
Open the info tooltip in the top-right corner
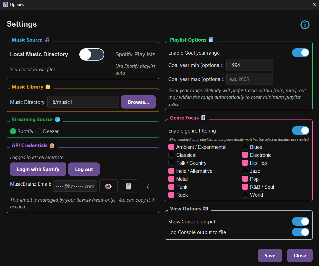point(305,25)
